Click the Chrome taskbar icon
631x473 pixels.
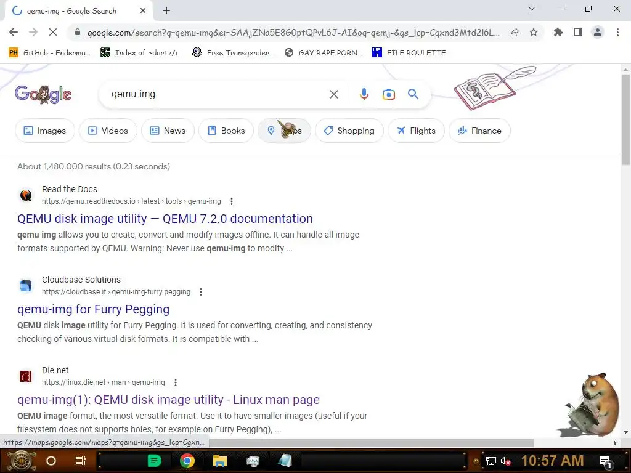(187, 461)
